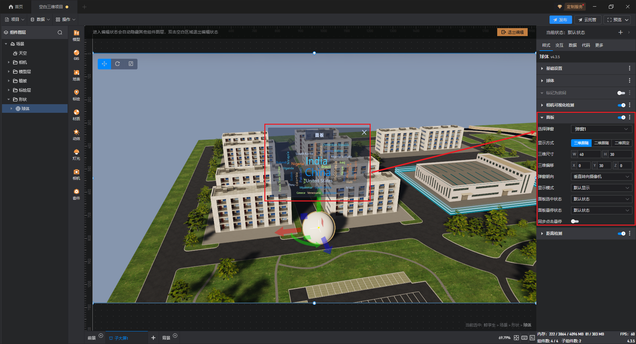Click the 发布 publish button

(560, 20)
